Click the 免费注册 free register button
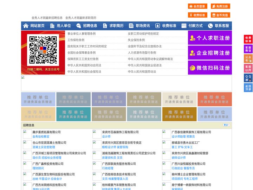253x190 pixels. (220, 6)
